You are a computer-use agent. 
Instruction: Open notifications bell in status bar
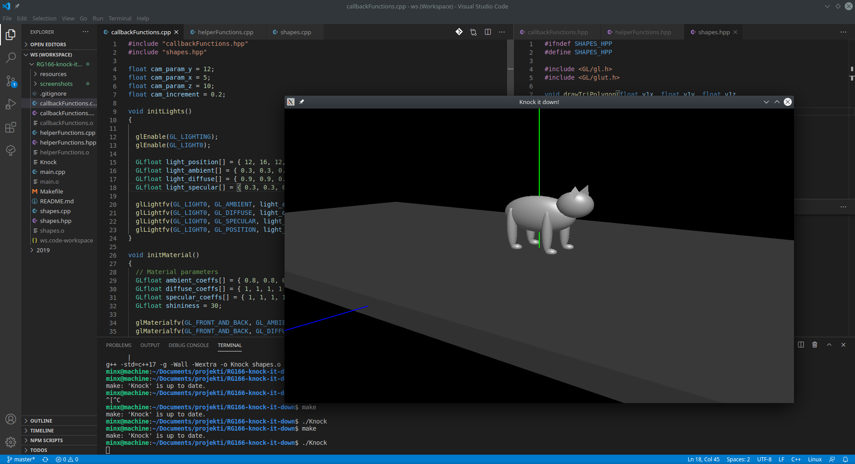[845, 460]
